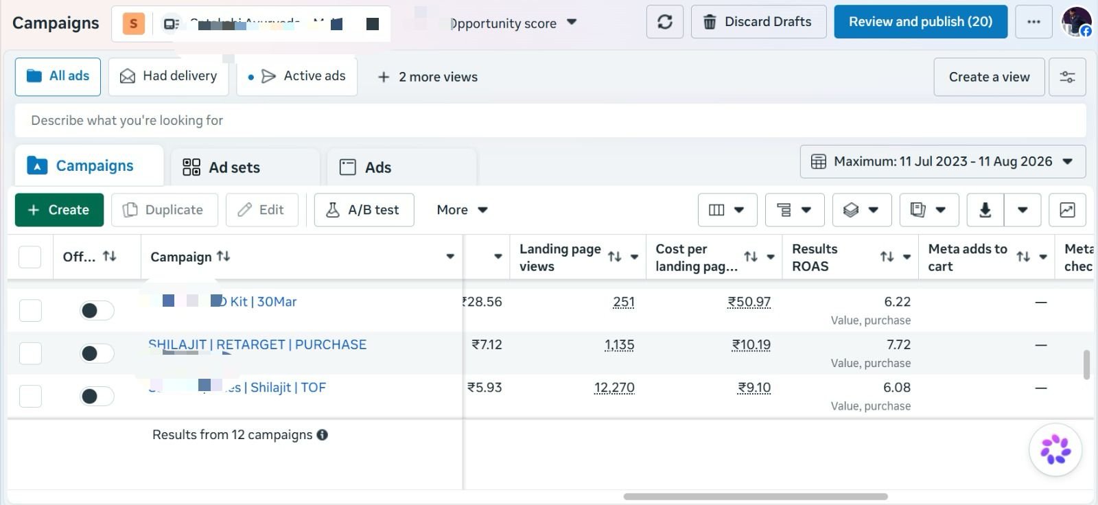The image size is (1098, 505).
Task: Toggle the Shilajit | TOF campaign on
Action: 97,396
